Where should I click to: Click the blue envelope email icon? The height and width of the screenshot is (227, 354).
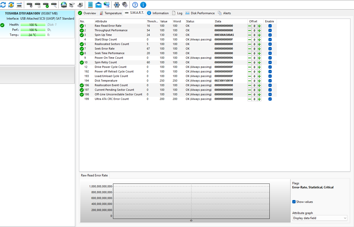pos(99,5)
